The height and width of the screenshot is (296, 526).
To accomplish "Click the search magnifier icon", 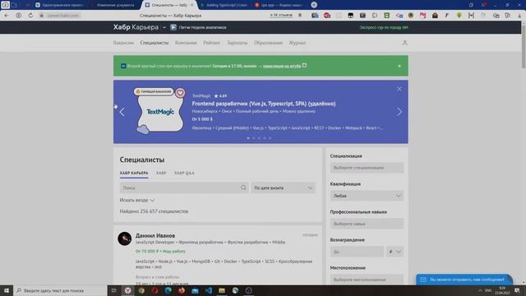I will click(x=243, y=188).
